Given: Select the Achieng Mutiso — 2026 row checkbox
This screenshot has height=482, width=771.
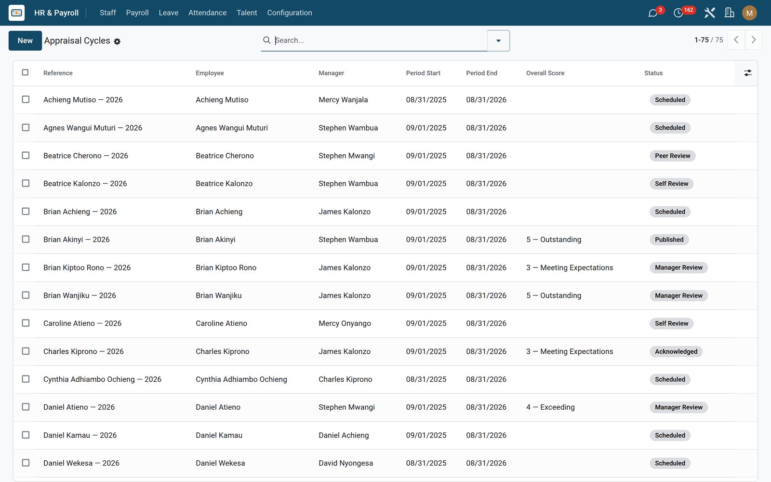Looking at the screenshot, I should tap(26, 99).
